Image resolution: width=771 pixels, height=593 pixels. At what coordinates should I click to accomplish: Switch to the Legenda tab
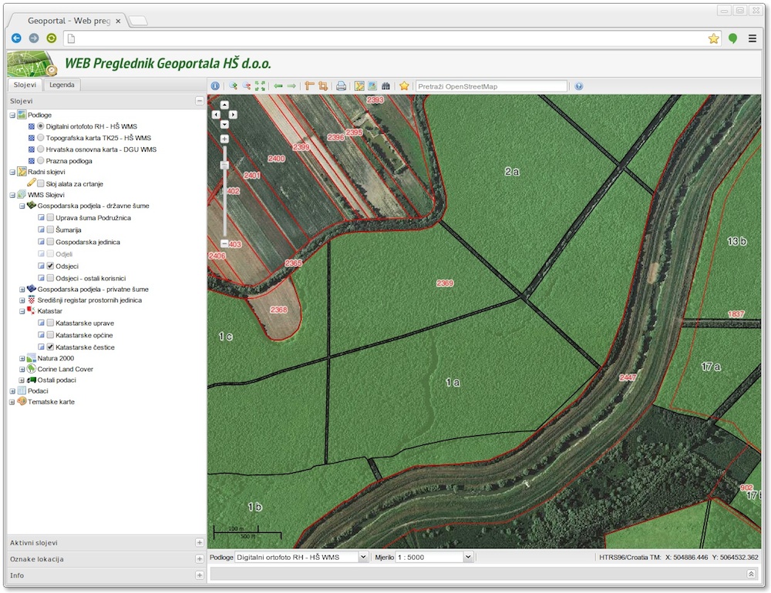coord(62,85)
